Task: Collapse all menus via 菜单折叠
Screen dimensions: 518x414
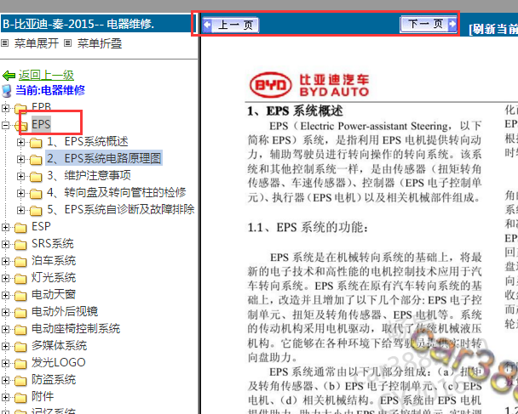Action: tap(100, 43)
